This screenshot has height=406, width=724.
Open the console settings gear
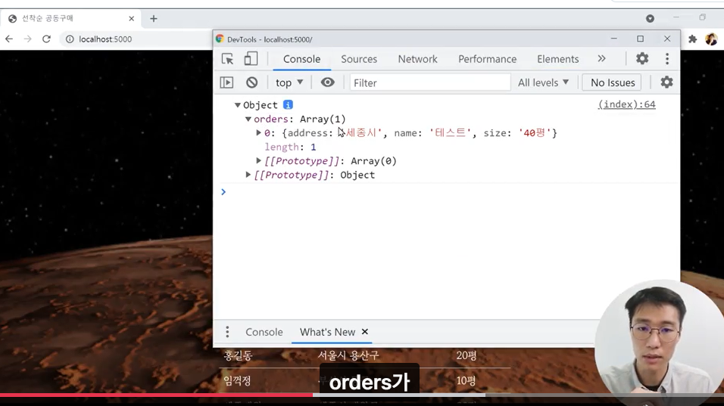pyautogui.click(x=666, y=82)
